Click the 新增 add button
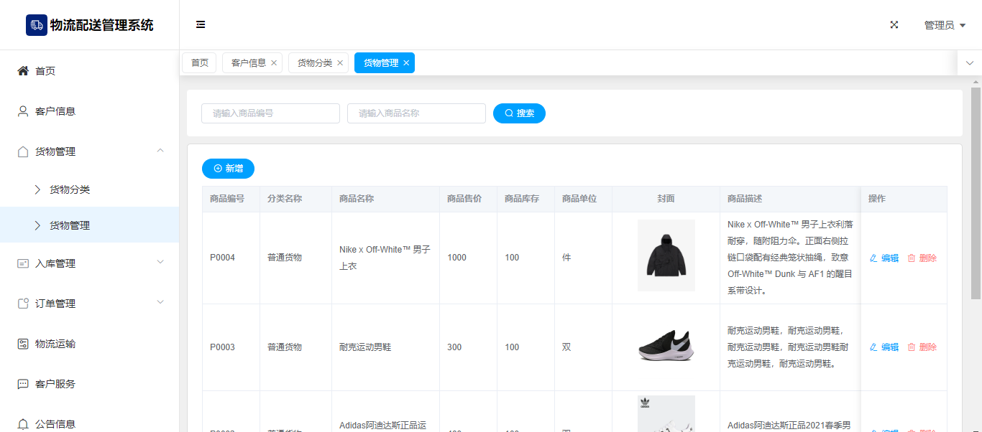This screenshot has width=982, height=432. coord(228,168)
